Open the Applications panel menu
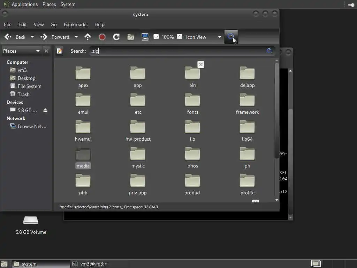This screenshot has height=268, width=357. (x=21, y=4)
